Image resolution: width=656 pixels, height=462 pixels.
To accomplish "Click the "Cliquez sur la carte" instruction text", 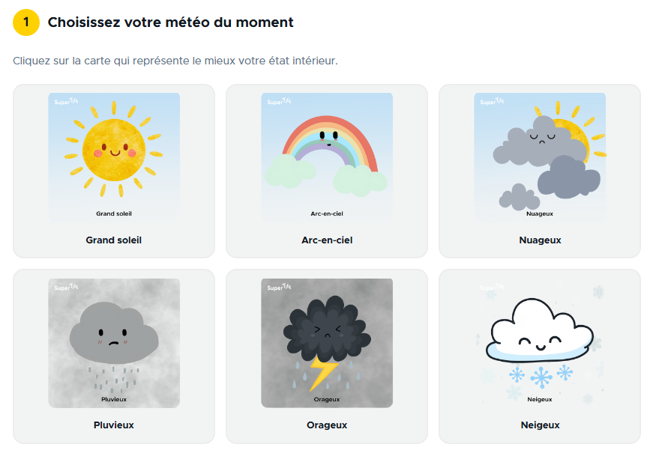I will click(x=175, y=60).
